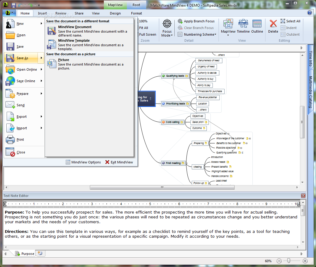Click the zoom slider handle
This screenshot has height=267, width=316.
click(288, 261)
